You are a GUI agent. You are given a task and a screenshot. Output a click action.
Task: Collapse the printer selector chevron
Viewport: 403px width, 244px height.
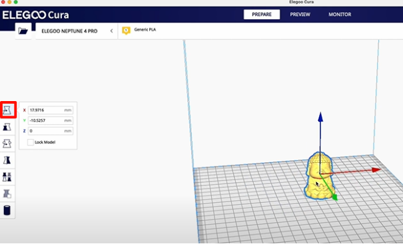111,31
